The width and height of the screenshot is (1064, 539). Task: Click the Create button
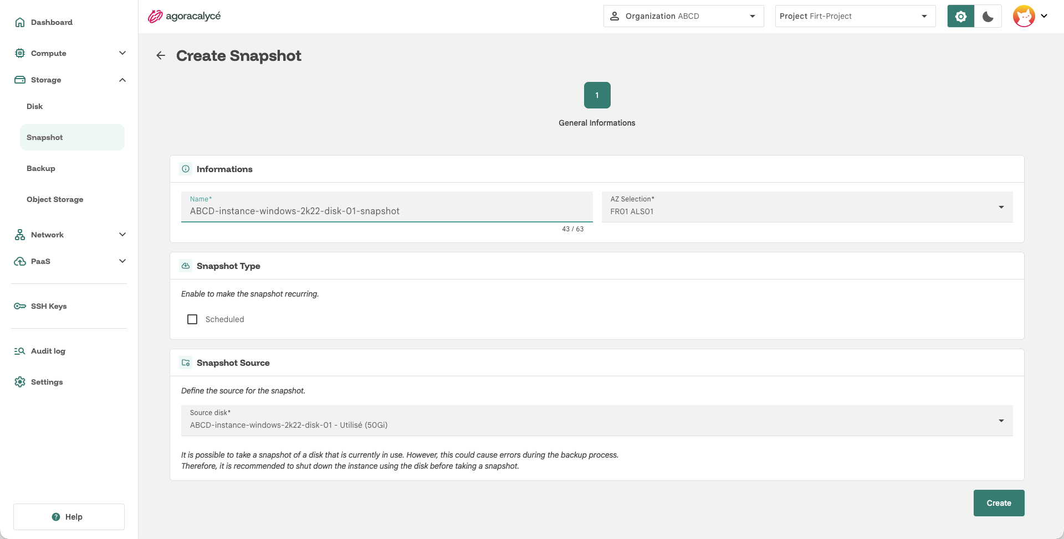point(999,503)
